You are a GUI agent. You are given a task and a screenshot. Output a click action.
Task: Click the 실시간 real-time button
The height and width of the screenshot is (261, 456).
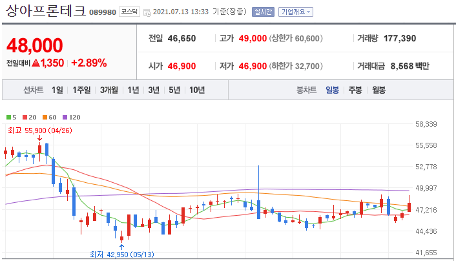pyautogui.click(x=263, y=12)
